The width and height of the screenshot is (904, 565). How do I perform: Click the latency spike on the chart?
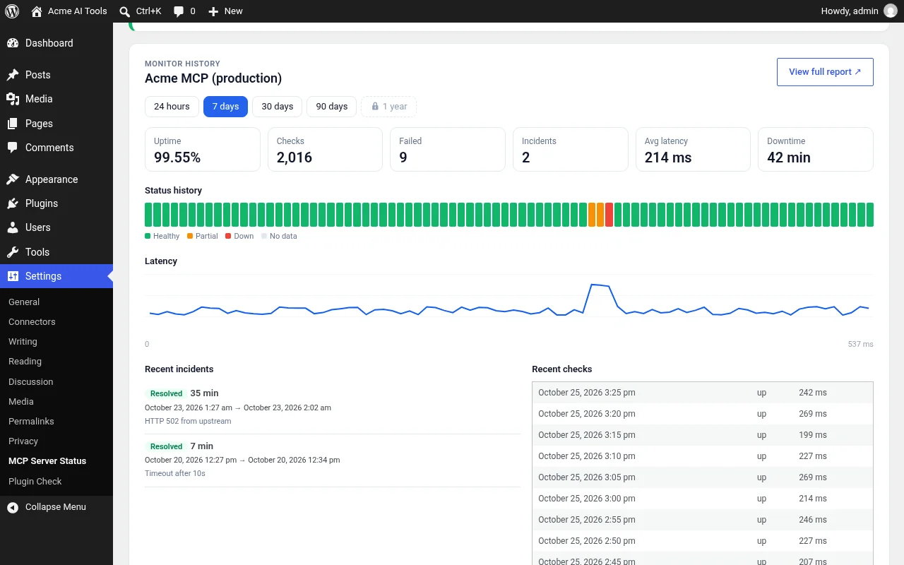click(599, 285)
